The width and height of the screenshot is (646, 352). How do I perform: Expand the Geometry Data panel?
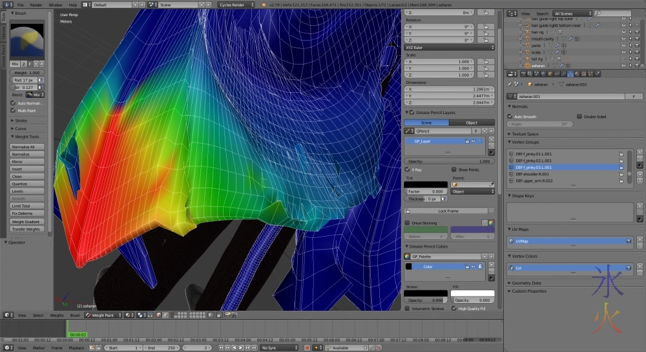[x=527, y=282]
